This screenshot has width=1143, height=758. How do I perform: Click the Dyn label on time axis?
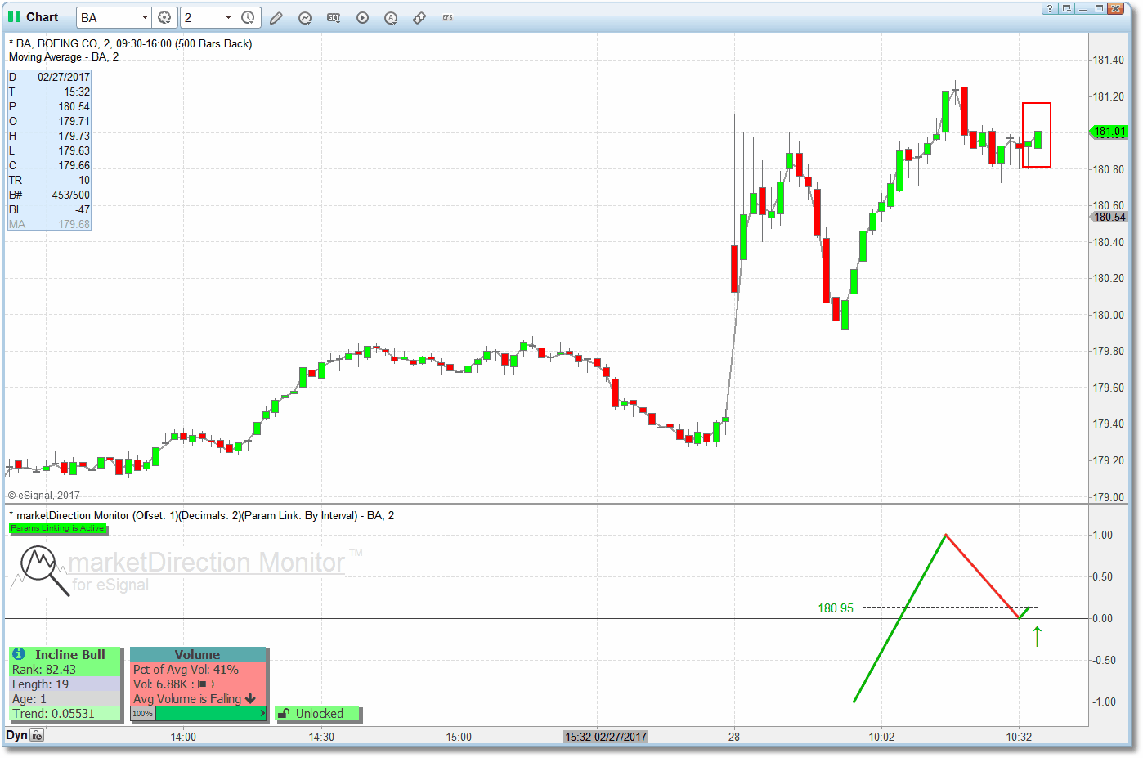pyautogui.click(x=16, y=735)
